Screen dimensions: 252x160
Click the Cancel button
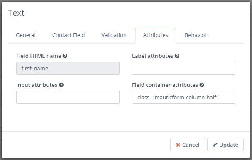[x=188, y=145]
